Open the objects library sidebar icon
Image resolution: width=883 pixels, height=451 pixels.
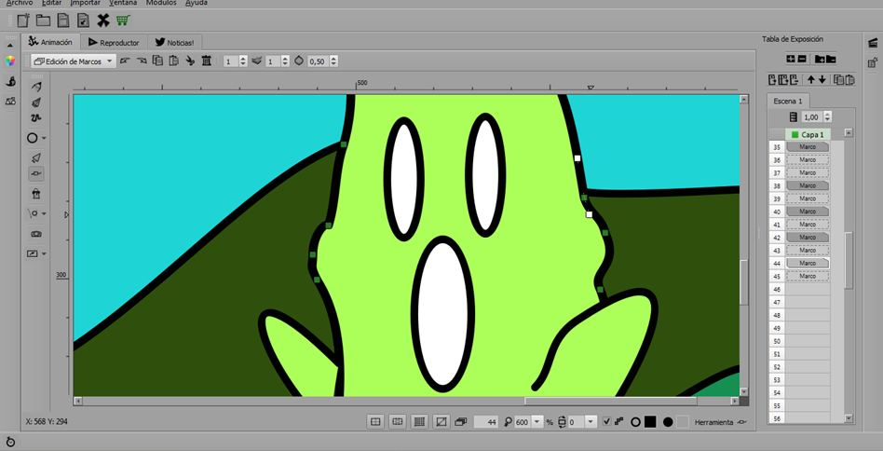click(10, 102)
